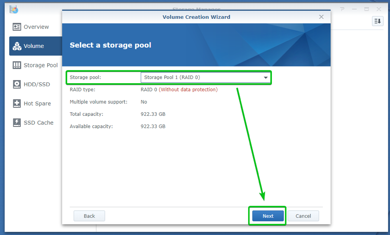The image size is (390, 235).
Task: Go to the 'SSD Cache' text label
Action: 38,123
